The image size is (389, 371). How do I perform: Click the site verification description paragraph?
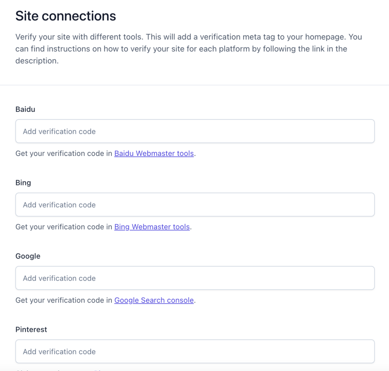[x=182, y=49]
